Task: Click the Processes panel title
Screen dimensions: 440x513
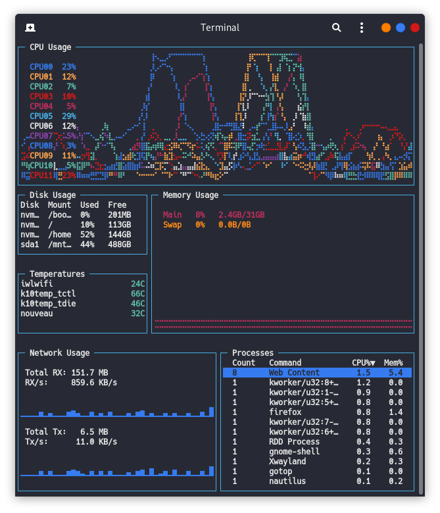Action: click(x=253, y=353)
